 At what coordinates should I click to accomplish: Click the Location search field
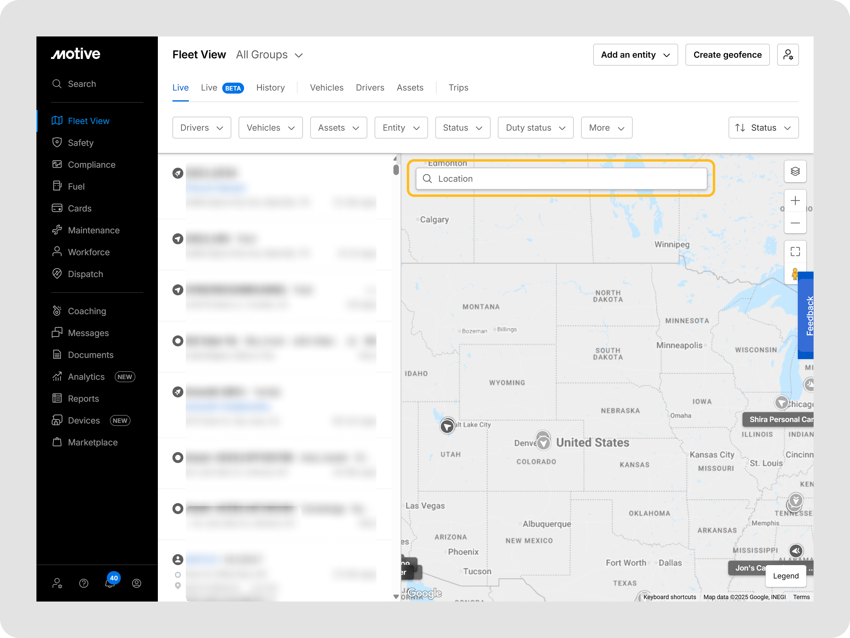coord(561,179)
